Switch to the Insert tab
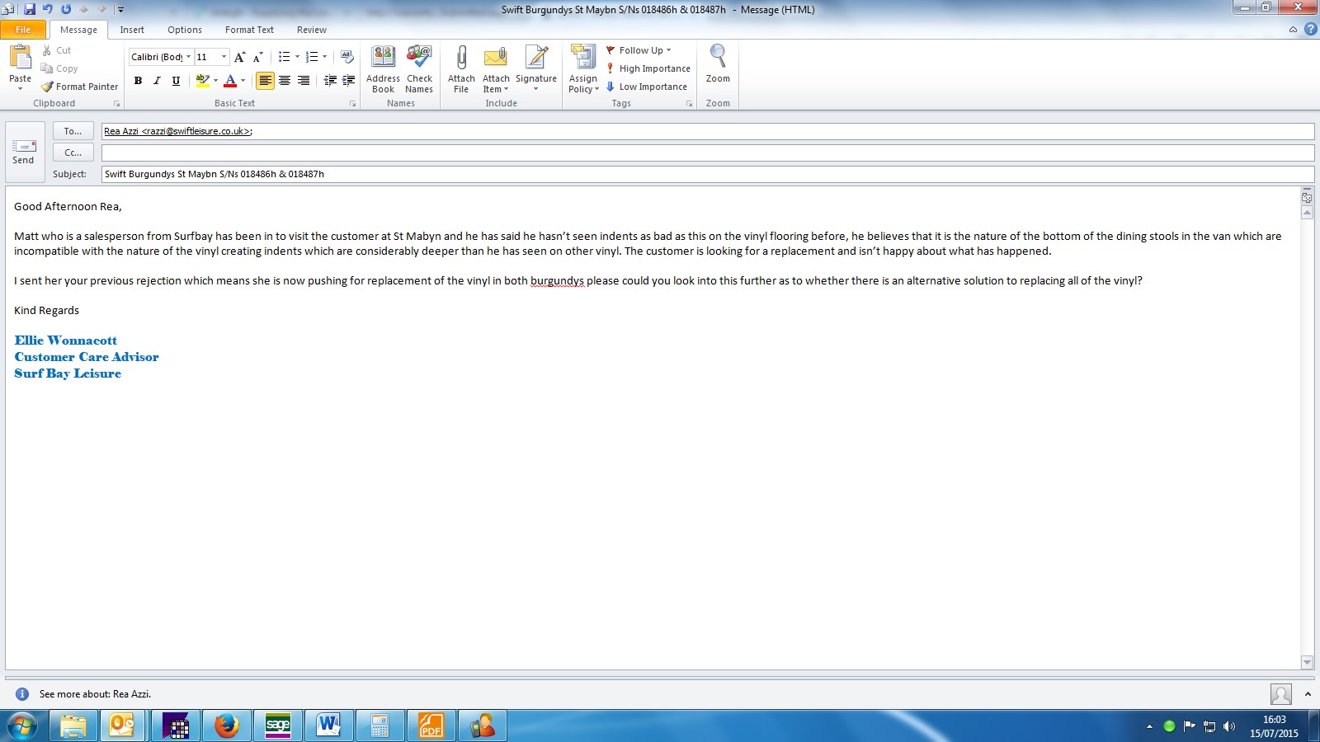Viewport: 1320px width, 742px height. point(132,30)
